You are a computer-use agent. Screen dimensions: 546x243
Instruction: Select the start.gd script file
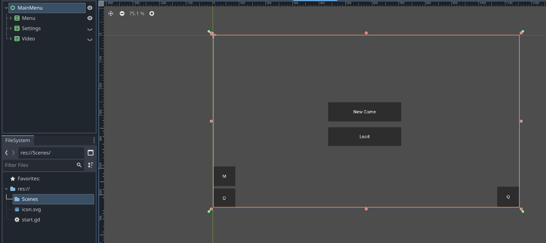coord(31,220)
